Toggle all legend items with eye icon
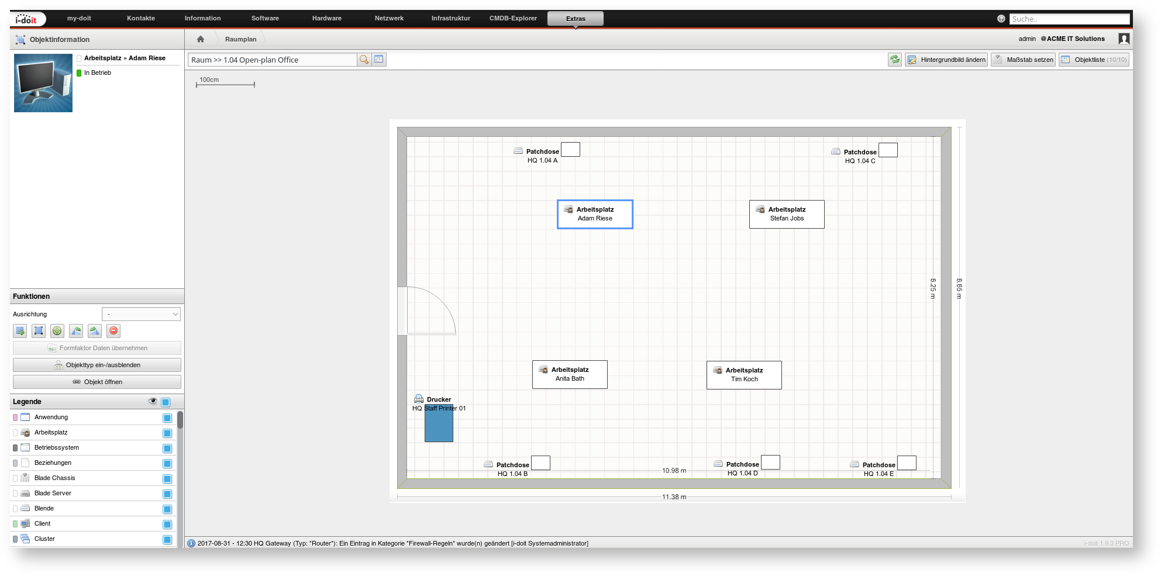Image resolution: width=1161 pixels, height=576 pixels. (153, 401)
